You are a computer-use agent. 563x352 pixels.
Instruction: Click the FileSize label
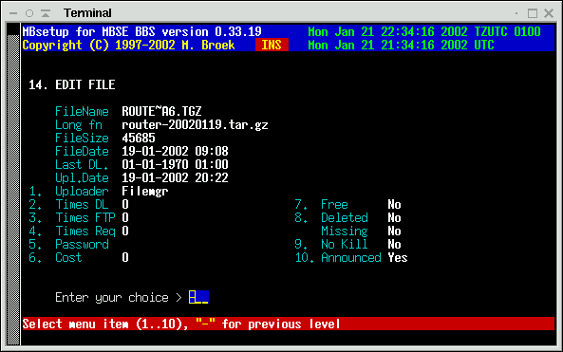click(x=82, y=139)
